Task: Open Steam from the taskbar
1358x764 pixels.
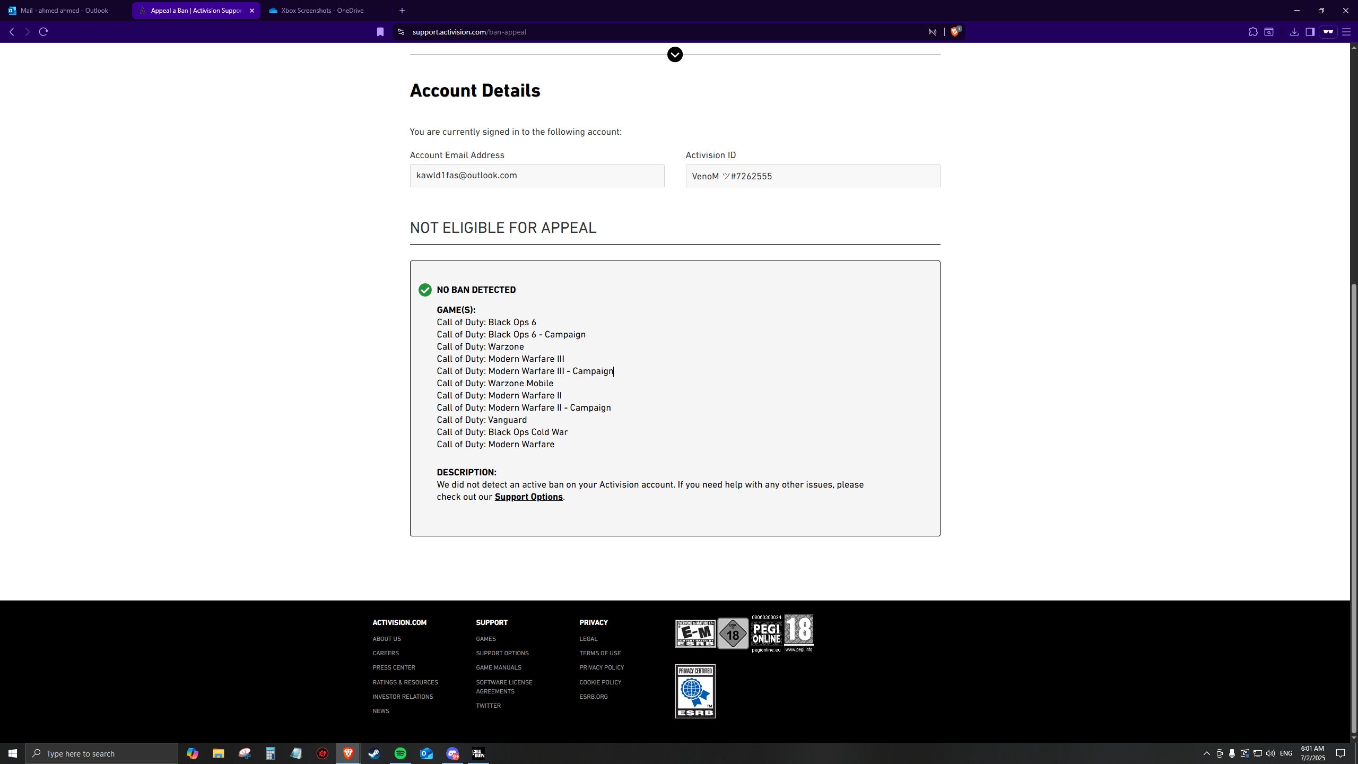Action: (374, 753)
